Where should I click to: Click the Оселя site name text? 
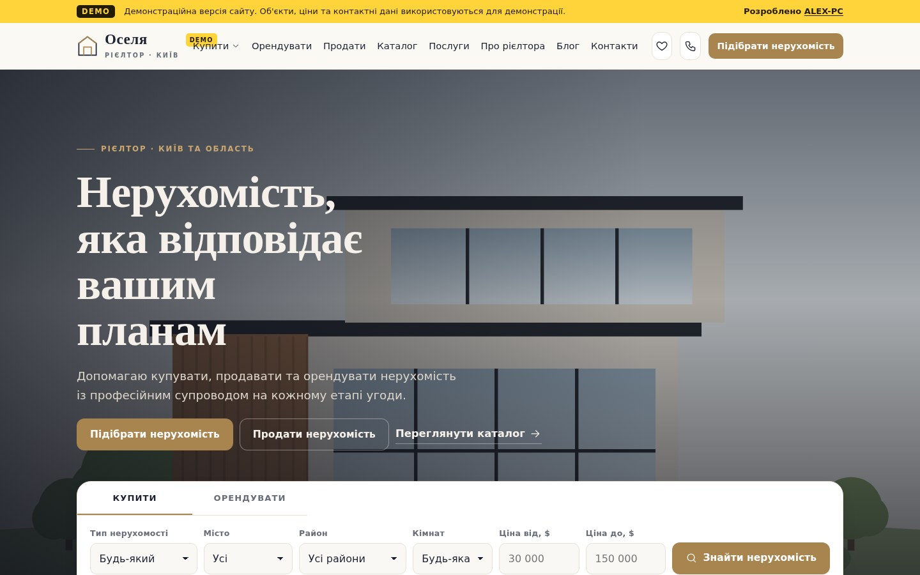[126, 40]
